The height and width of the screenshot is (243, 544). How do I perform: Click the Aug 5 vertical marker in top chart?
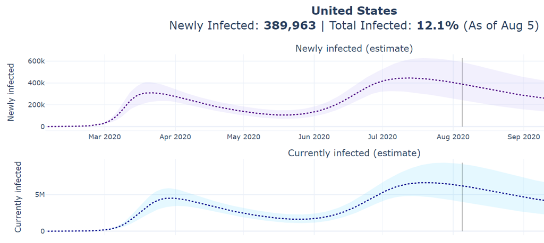pos(462,90)
